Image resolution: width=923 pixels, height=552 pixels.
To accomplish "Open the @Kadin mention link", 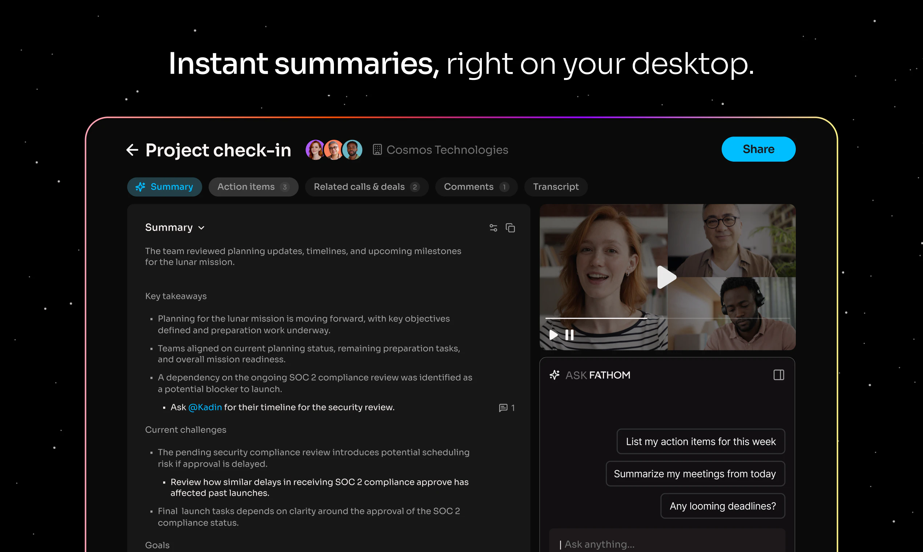I will (205, 407).
